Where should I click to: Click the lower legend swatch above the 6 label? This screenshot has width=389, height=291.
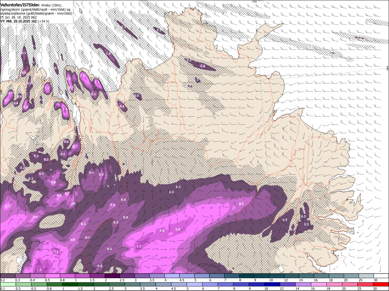pyautogui.click(x=210, y=285)
